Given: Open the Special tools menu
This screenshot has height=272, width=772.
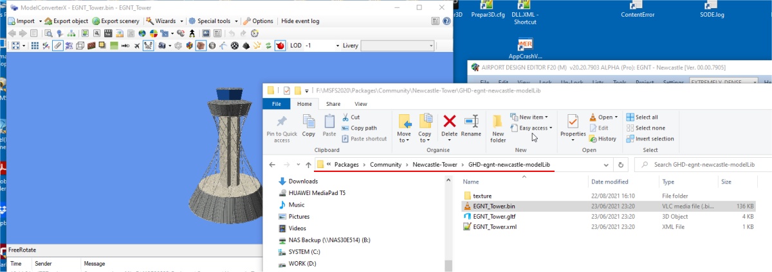Looking at the screenshot, I should (x=209, y=21).
